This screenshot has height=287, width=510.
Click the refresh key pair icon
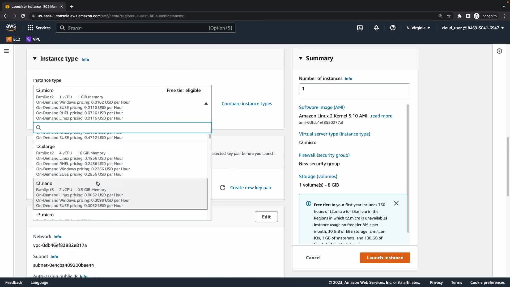coord(223,188)
